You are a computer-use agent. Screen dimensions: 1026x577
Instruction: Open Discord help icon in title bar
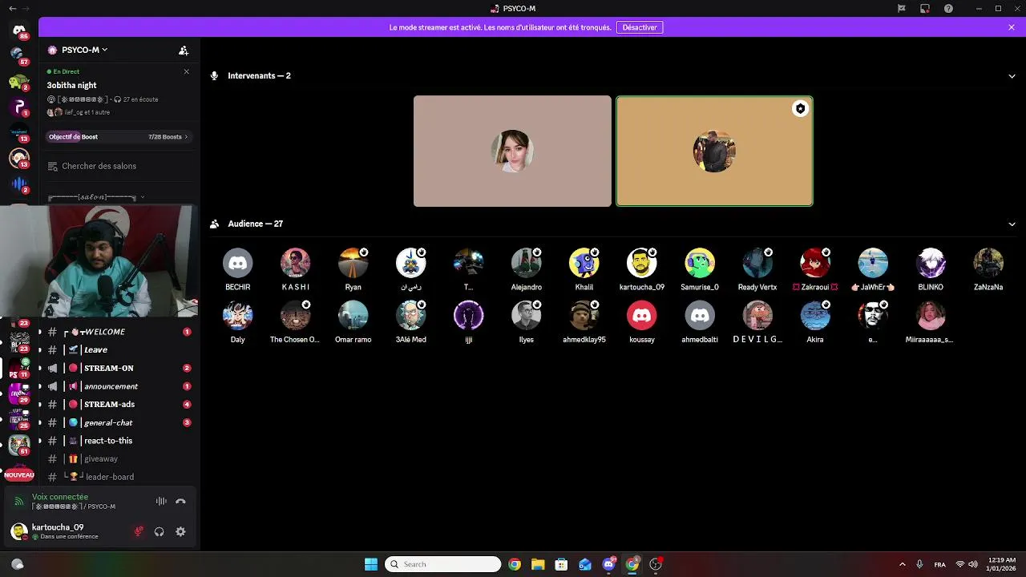[x=949, y=9]
